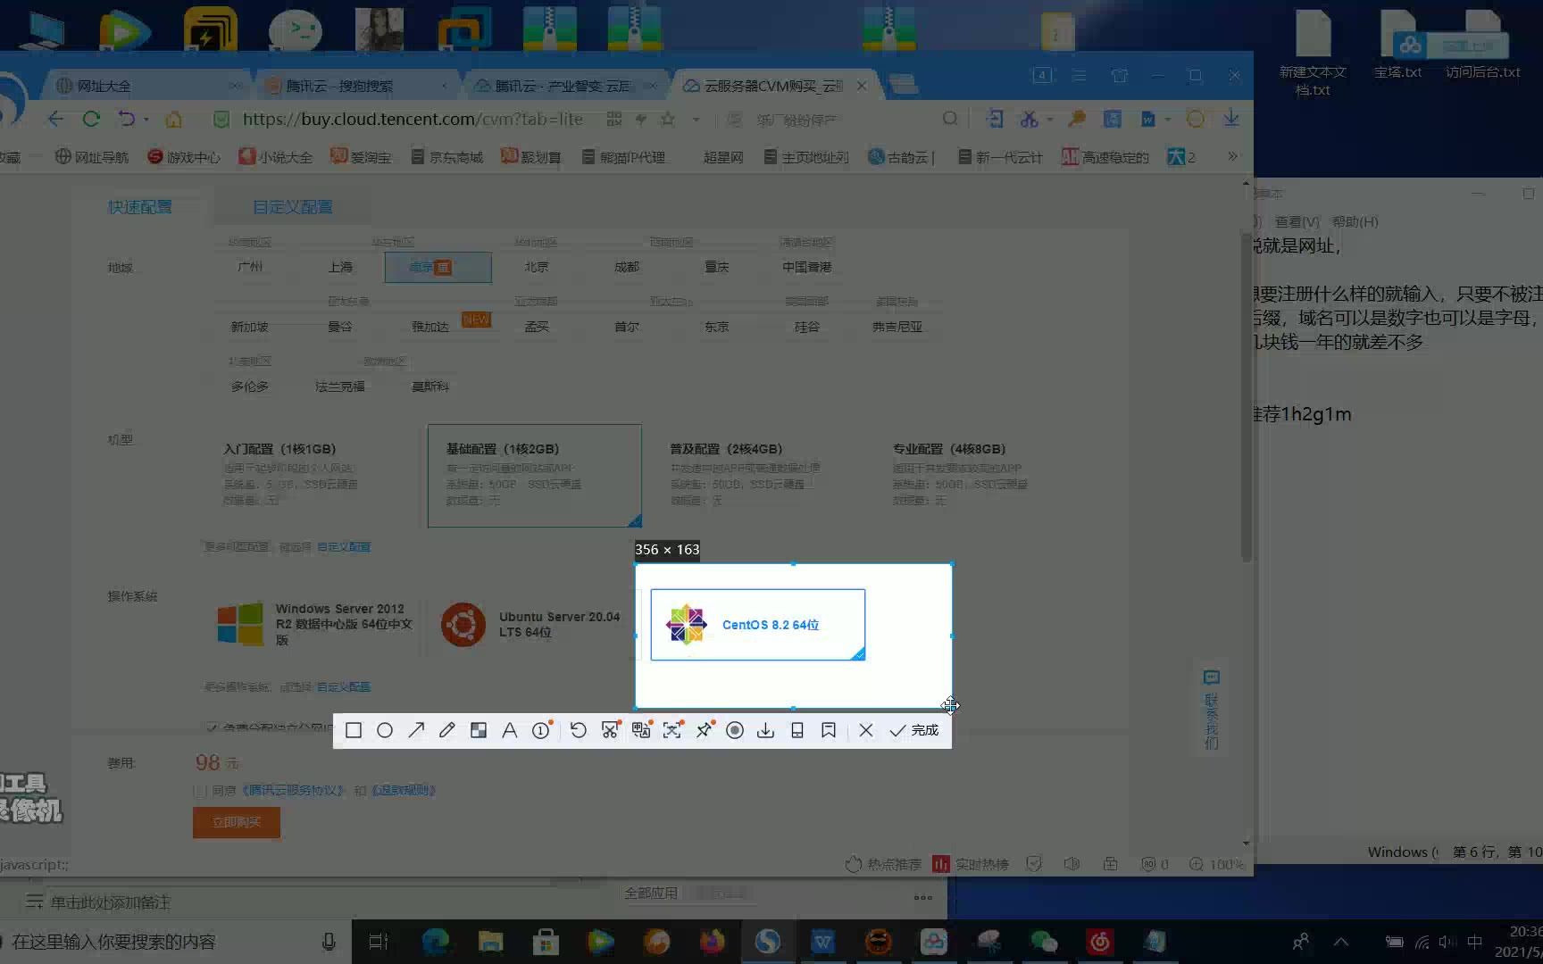Viewport: 1543px width, 964px height.
Task: Click the scissors long-screenshot icon
Action: pyautogui.click(x=610, y=730)
